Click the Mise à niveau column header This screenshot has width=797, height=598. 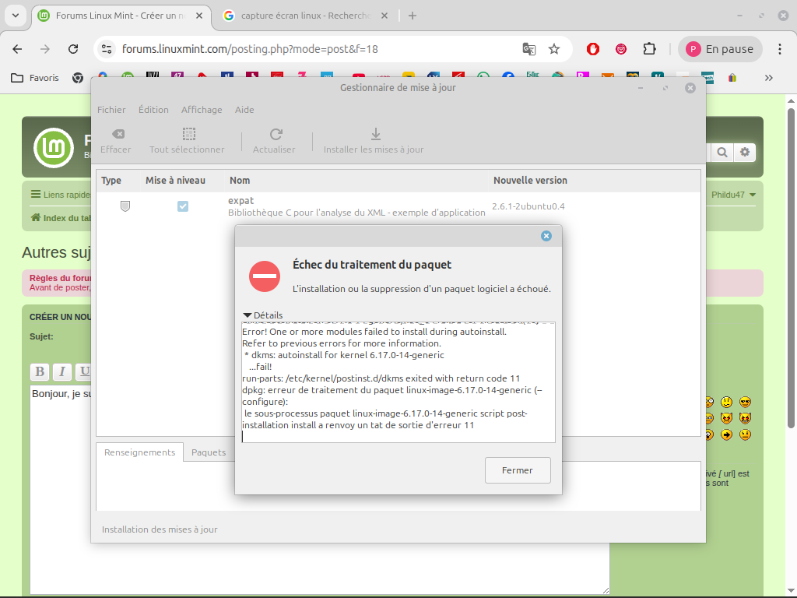point(175,181)
